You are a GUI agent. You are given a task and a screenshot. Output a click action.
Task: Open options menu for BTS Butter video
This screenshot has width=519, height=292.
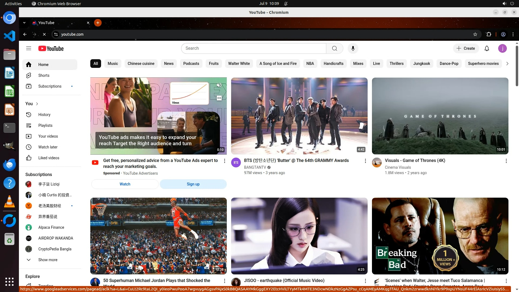click(365, 161)
